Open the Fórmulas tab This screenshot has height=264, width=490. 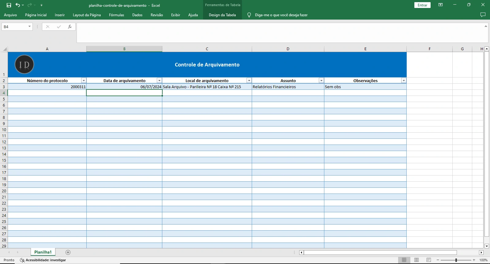coord(116,15)
